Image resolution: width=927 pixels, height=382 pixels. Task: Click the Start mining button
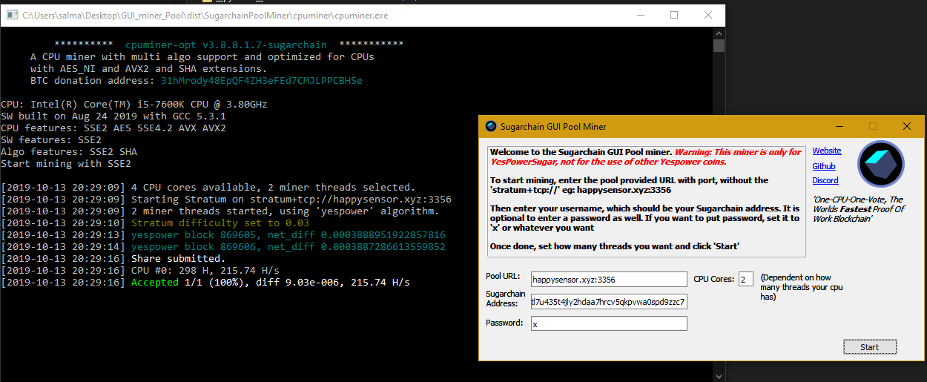tap(870, 346)
